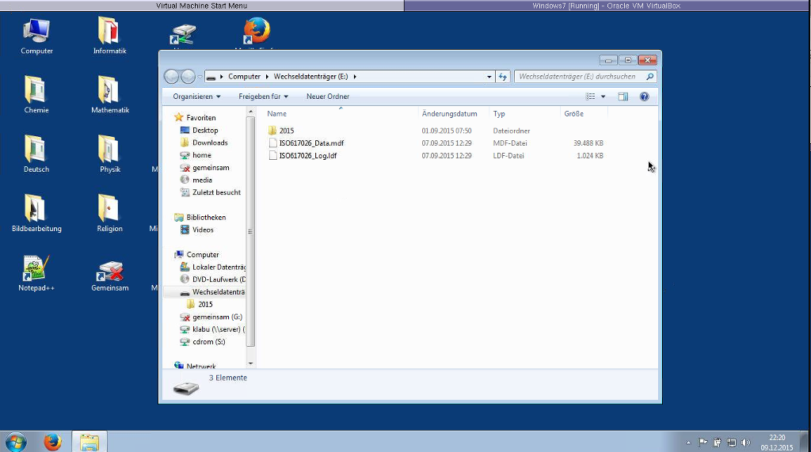
Task: Click the search field Wechseldatenträger durchsuchen
Action: [x=581, y=77]
